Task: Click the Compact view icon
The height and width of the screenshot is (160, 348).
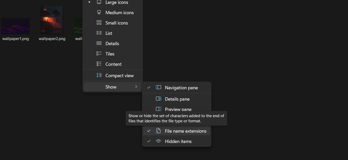Action: (x=99, y=75)
